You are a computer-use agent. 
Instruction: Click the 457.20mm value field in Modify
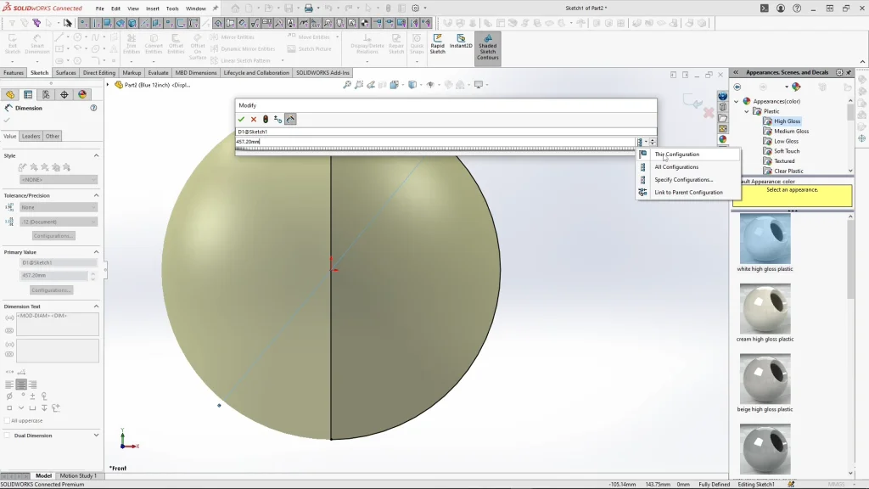(434, 142)
